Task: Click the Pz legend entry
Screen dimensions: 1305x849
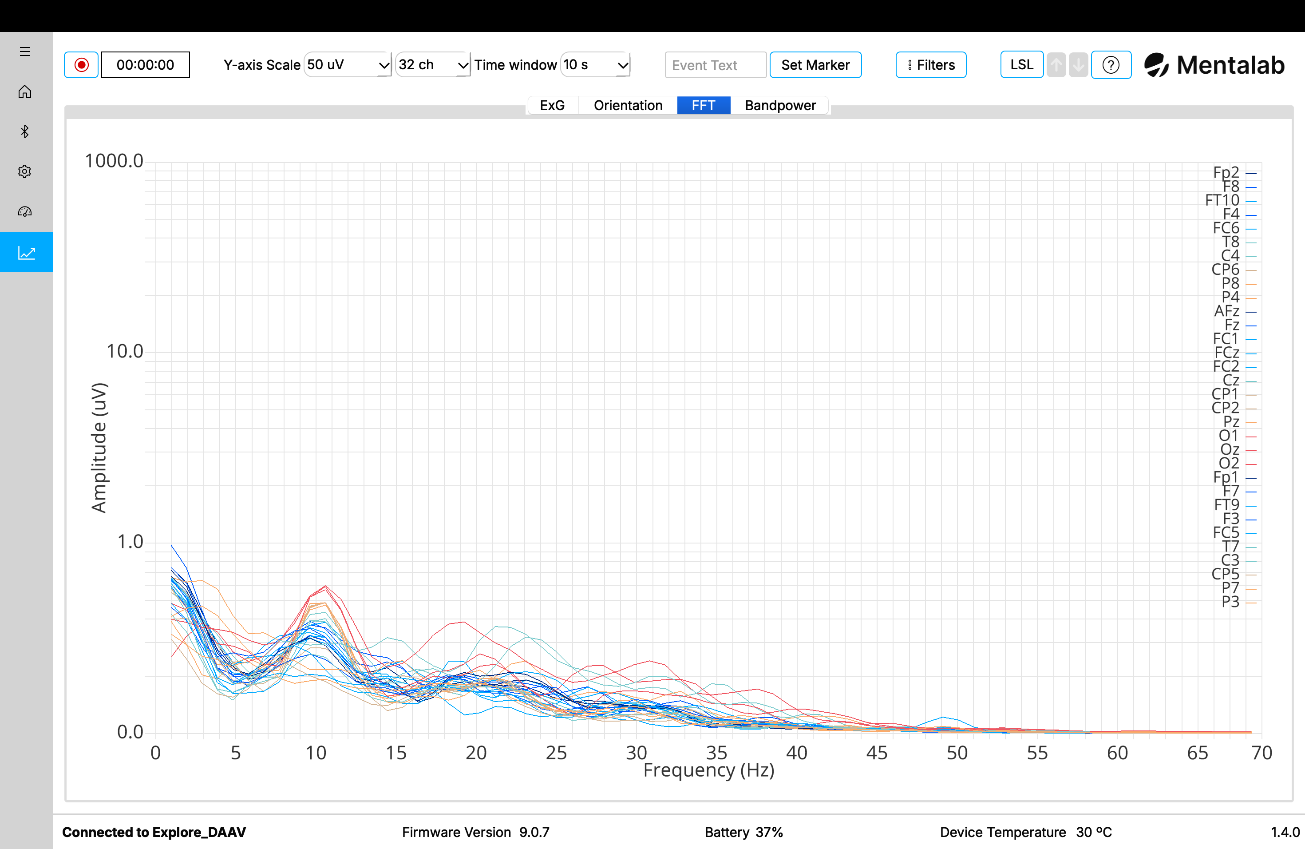Action: [x=1239, y=422]
